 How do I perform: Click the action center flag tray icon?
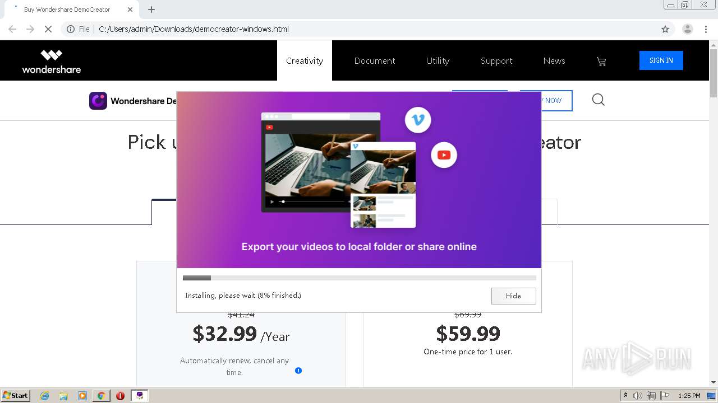point(665,396)
